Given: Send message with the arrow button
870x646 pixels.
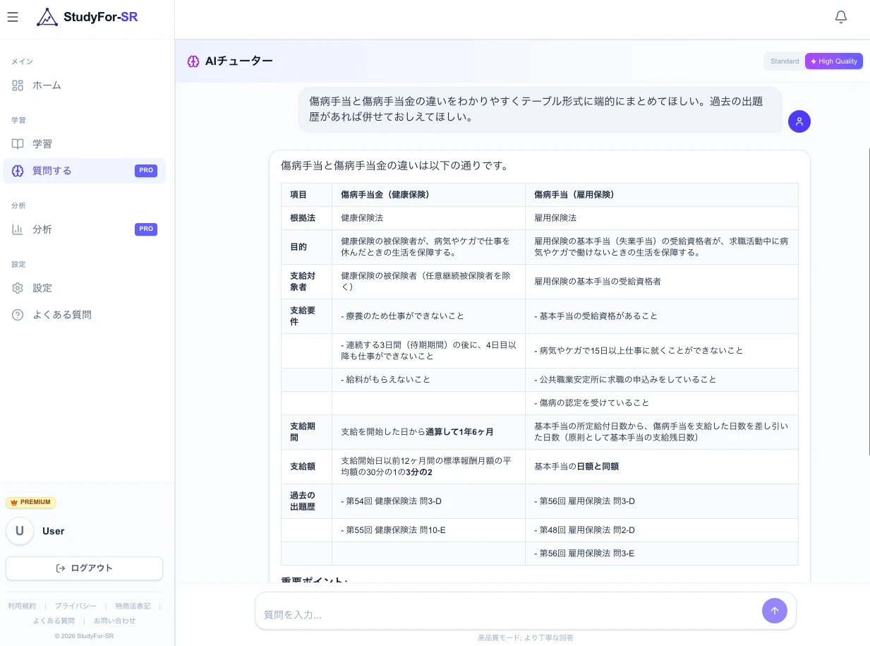Looking at the screenshot, I should coord(774,611).
